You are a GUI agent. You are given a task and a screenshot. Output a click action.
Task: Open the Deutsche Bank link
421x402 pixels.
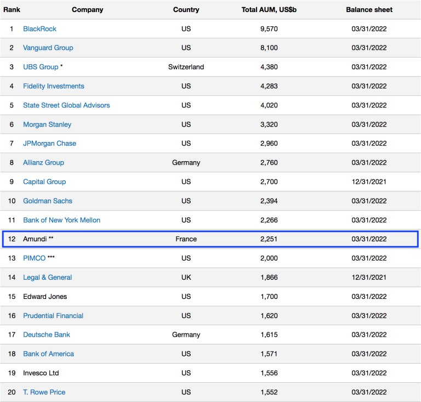tap(47, 335)
